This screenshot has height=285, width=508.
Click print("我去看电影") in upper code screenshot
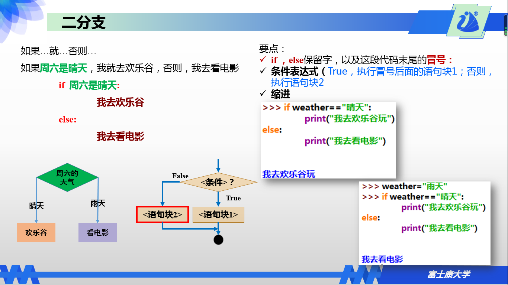(x=345, y=141)
